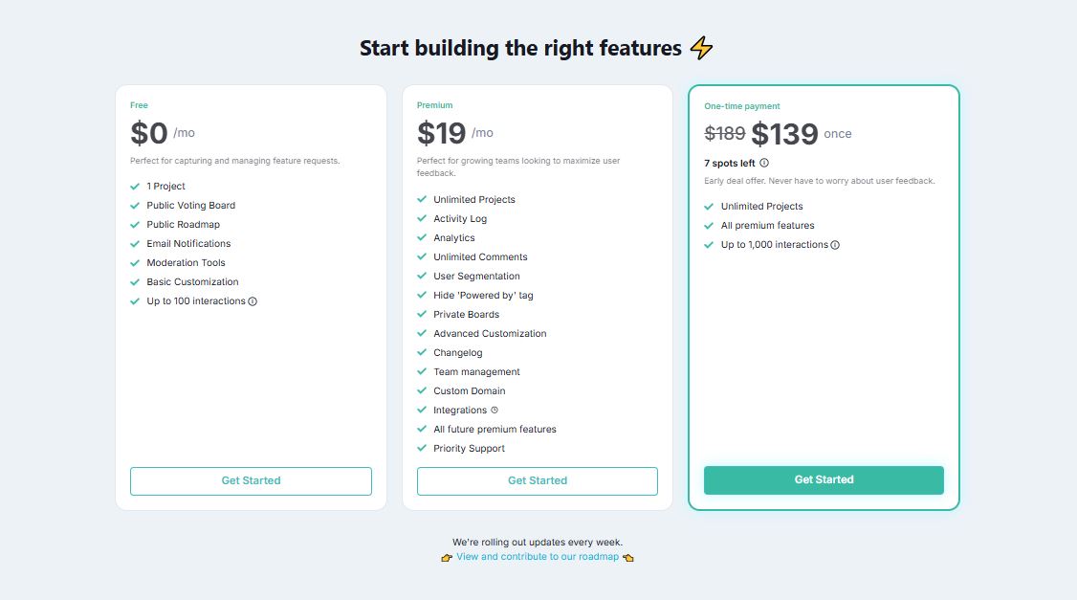
Task: Click 'Get Started' on the one-time payment plan
Action: [x=824, y=479]
